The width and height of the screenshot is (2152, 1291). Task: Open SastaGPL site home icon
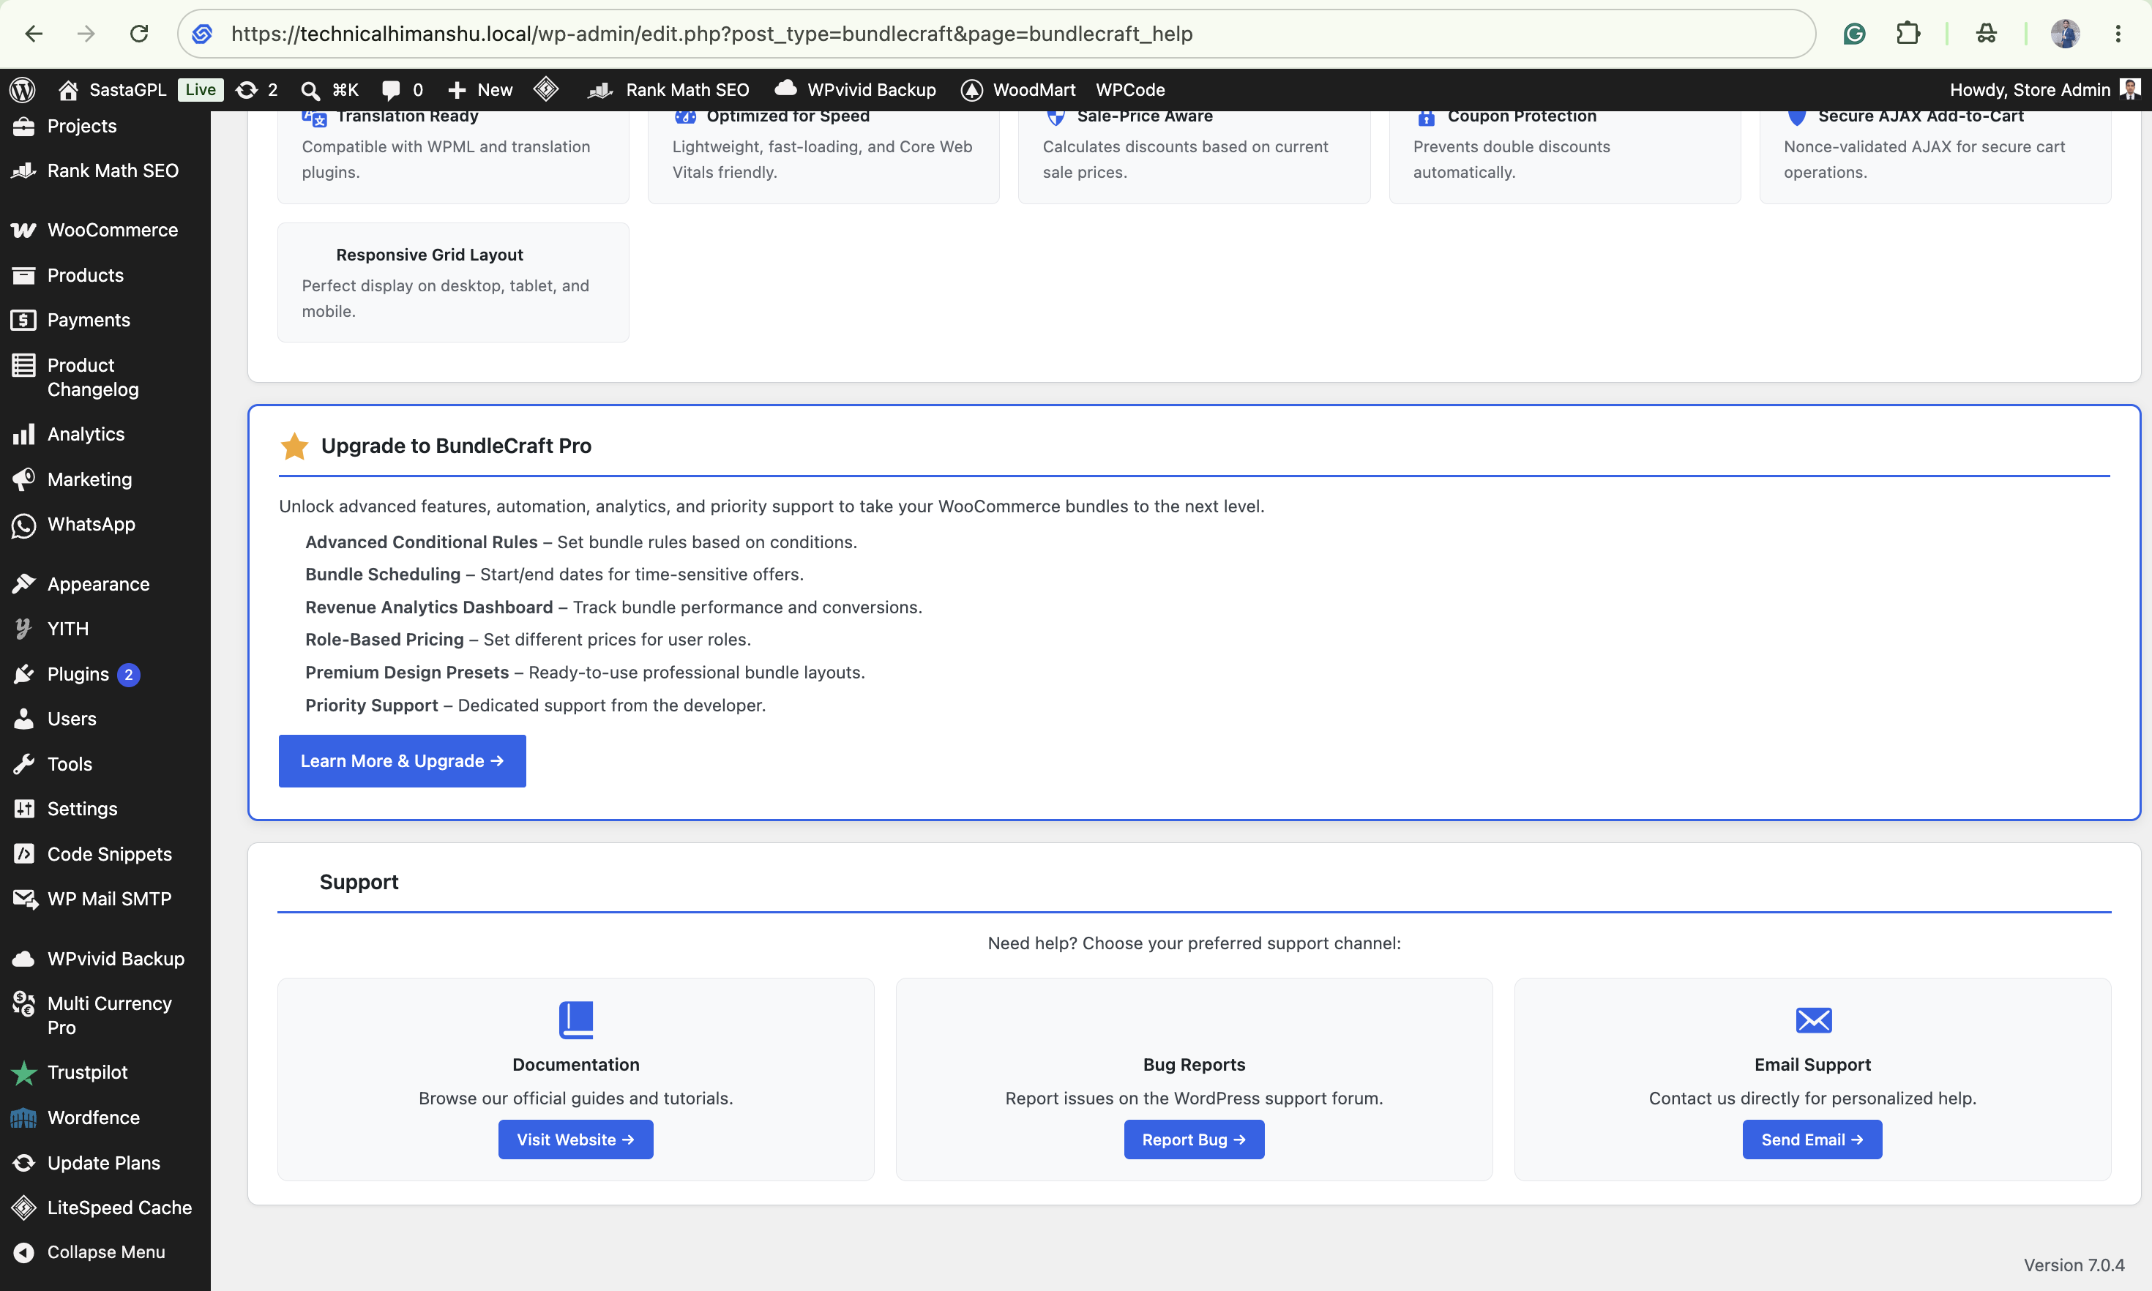click(x=68, y=89)
